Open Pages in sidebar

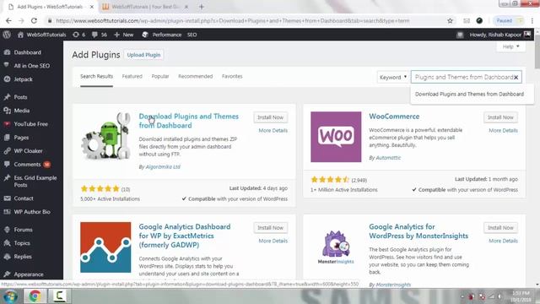(x=21, y=138)
